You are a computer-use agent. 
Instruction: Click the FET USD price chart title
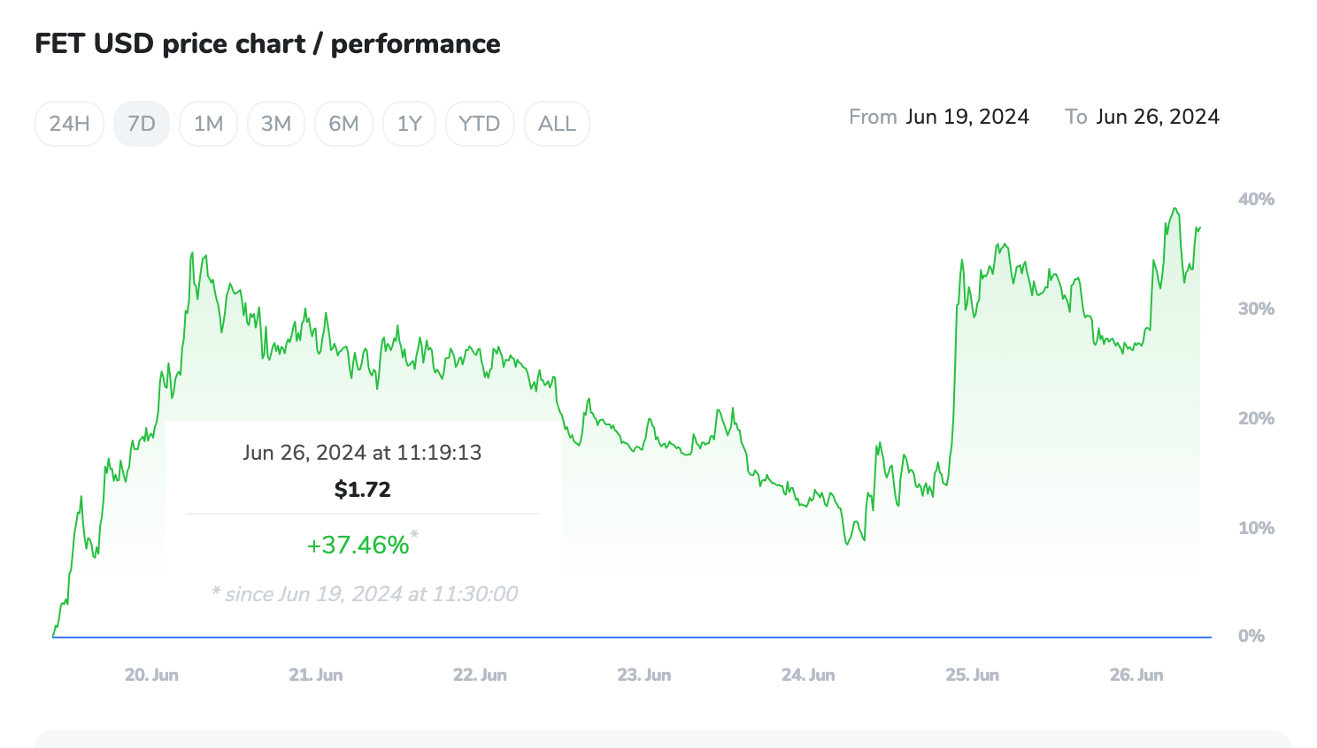coord(267,43)
